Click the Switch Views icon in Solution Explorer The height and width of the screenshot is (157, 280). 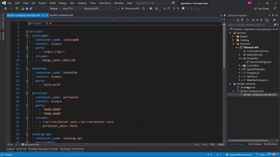tap(242, 20)
